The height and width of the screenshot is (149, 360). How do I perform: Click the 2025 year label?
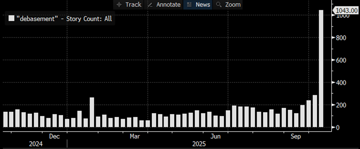(x=196, y=144)
